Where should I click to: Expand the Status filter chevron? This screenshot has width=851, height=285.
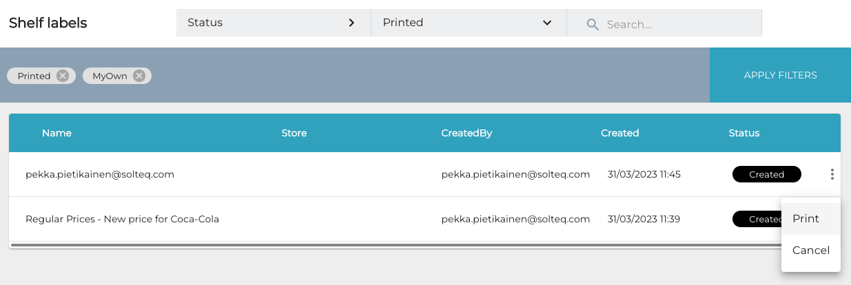pos(351,23)
